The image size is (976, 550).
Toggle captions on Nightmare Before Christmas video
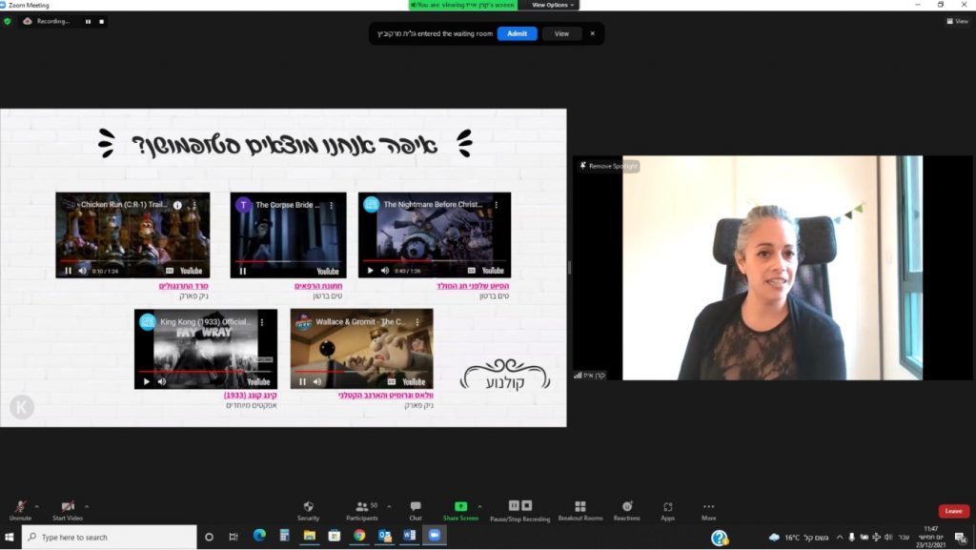(471, 271)
